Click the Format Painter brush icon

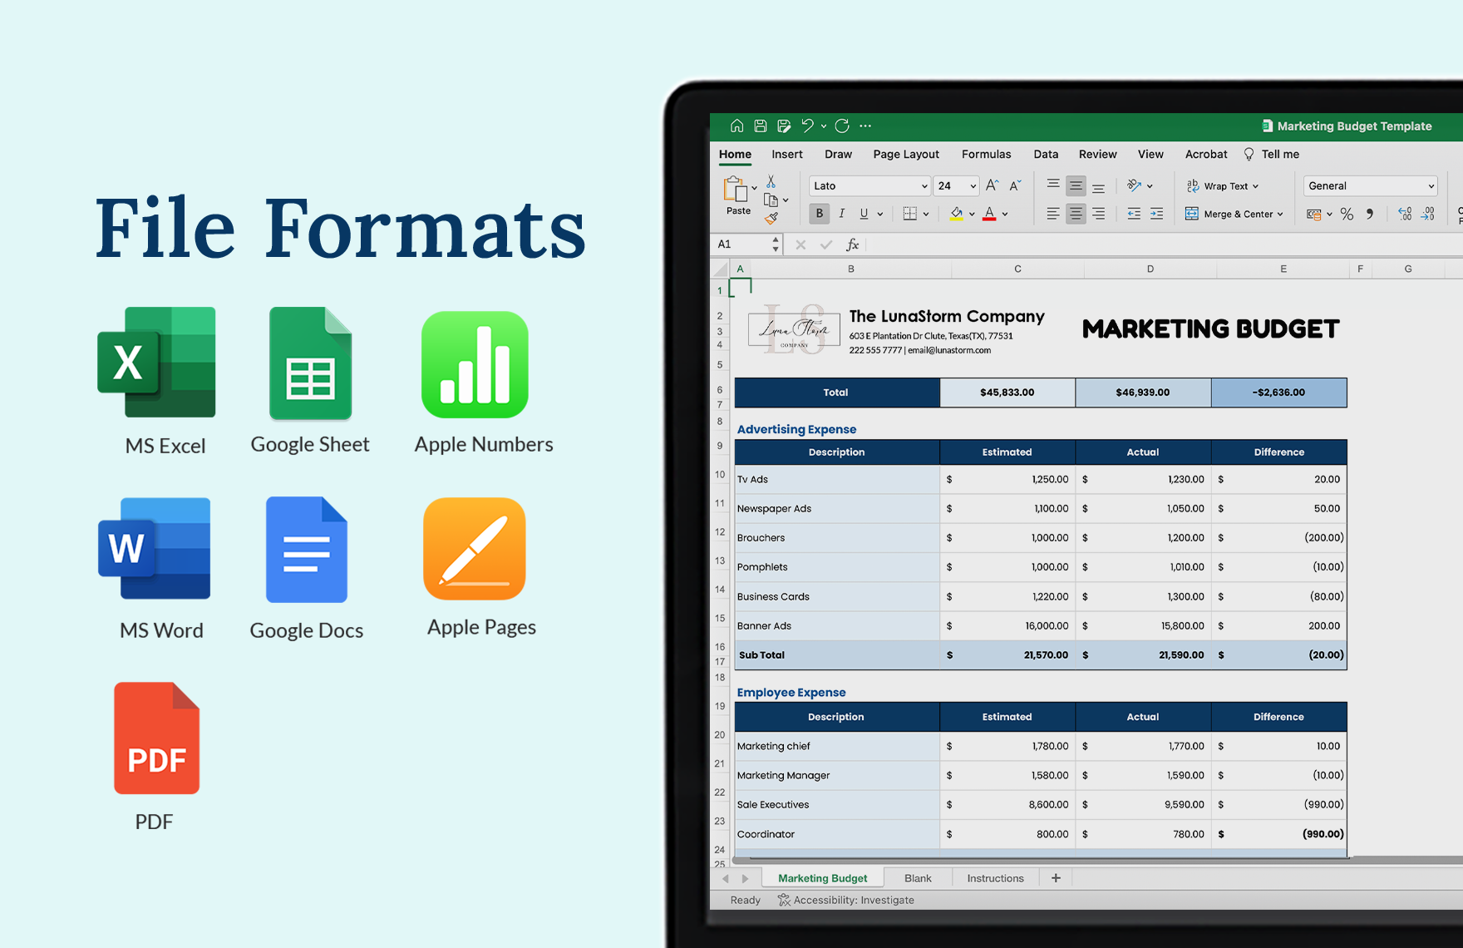coord(771,219)
